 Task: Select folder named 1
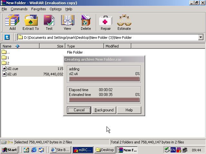click(4, 57)
